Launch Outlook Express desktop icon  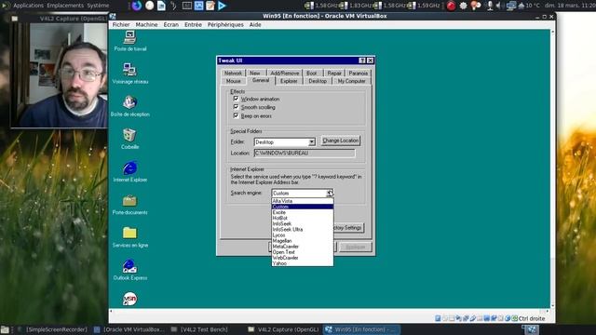click(130, 269)
